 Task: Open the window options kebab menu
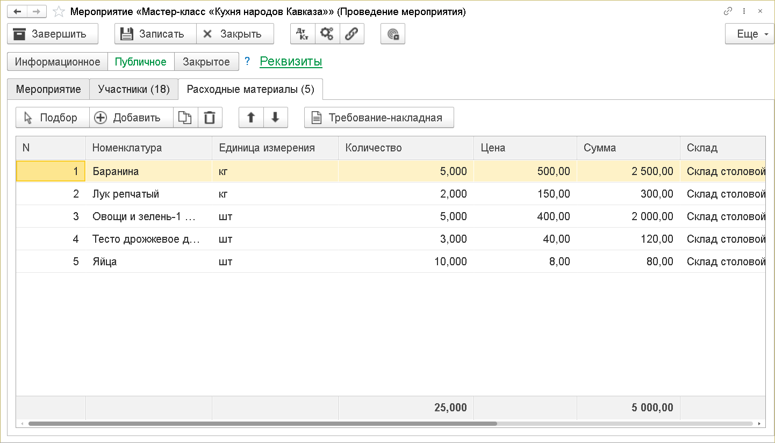tap(744, 11)
